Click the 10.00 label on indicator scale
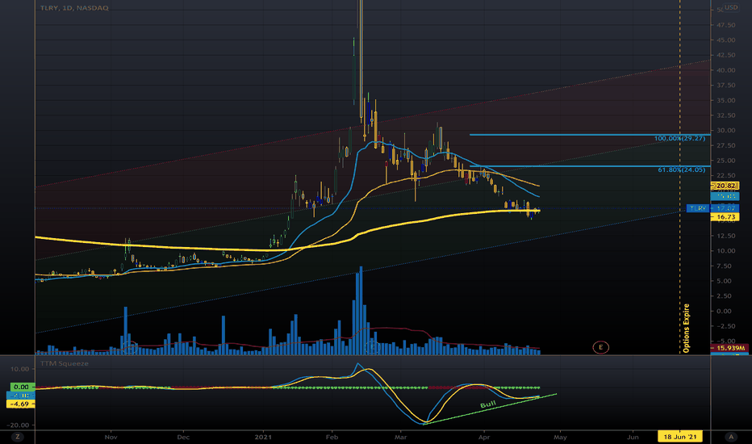Viewport: 752px width, 444px height. 19,369
